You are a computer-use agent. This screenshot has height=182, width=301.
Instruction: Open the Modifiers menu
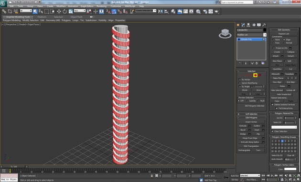[61, 6]
